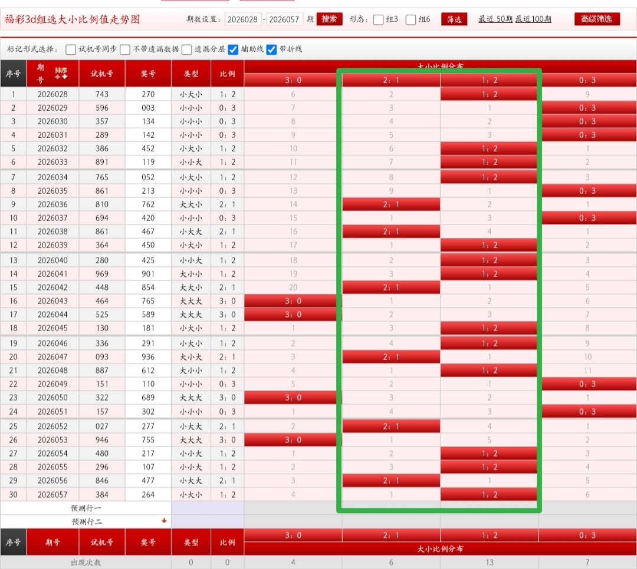Click the 预测行一 prediction row label
The width and height of the screenshot is (637, 569).
86,508
